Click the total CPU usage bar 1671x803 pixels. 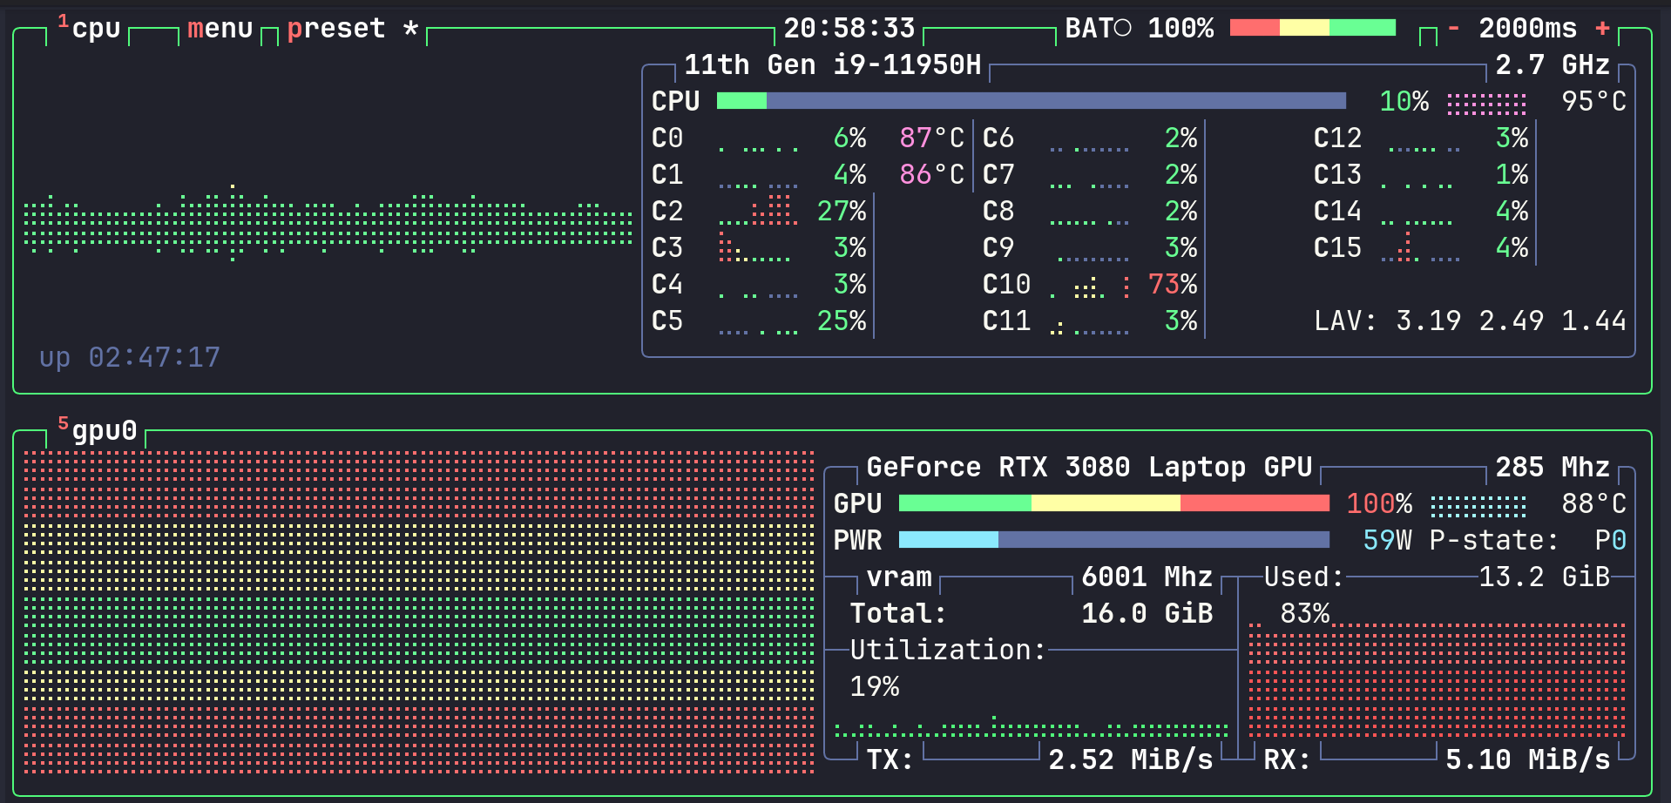[x=1032, y=101]
